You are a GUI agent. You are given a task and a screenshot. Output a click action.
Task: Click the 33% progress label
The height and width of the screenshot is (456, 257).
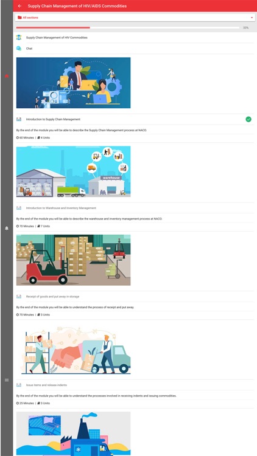click(x=245, y=27)
